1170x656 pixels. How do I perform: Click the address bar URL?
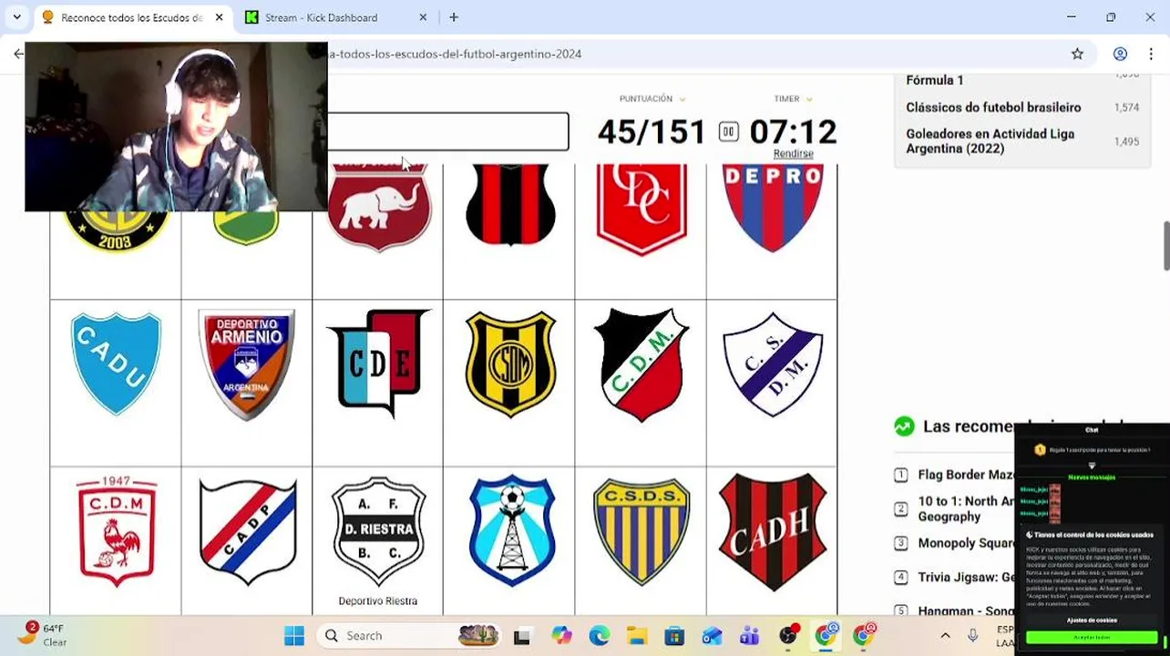454,54
